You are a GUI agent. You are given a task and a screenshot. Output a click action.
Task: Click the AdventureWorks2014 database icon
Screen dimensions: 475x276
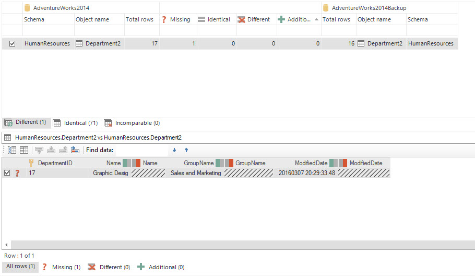pos(27,8)
